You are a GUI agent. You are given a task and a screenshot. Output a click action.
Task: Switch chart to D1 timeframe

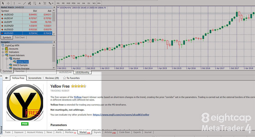click(89, 3)
